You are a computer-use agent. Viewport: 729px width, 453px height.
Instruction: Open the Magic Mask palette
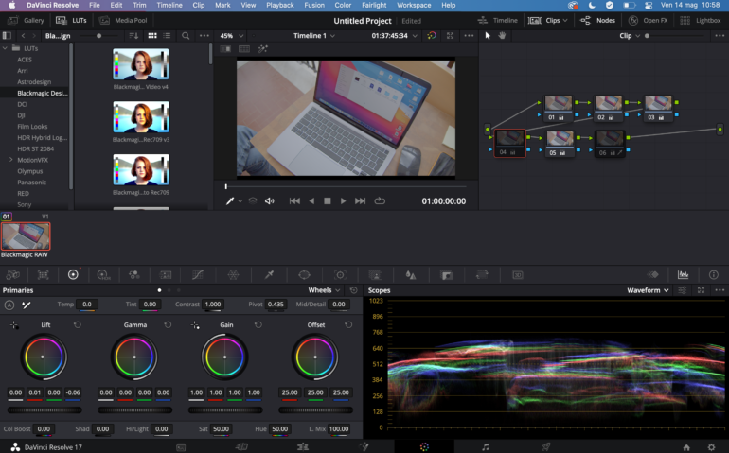(x=375, y=274)
